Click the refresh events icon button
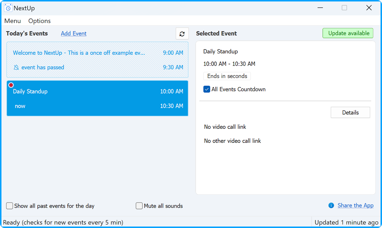The height and width of the screenshot is (228, 382). point(182,34)
